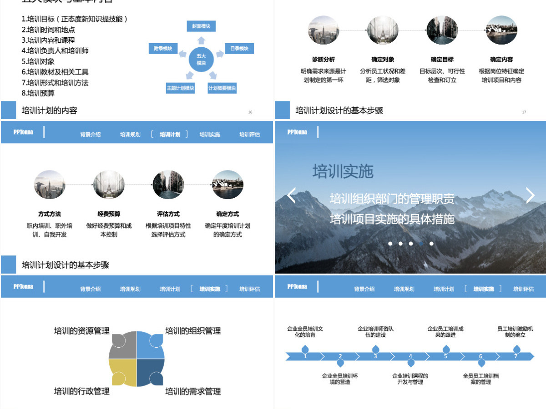This screenshot has height=409, width=546.
Task: Click list item 2.培训时间和地点
Action: click(48, 30)
